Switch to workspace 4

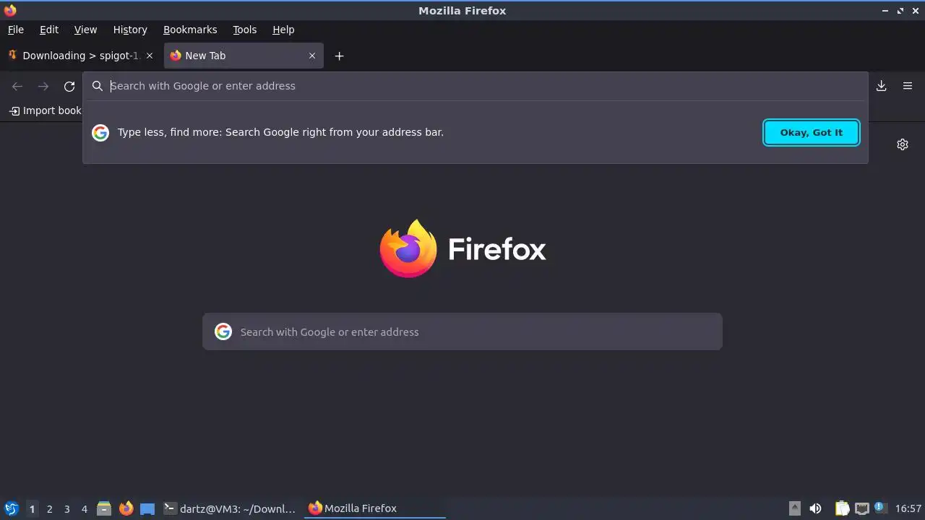click(84, 509)
